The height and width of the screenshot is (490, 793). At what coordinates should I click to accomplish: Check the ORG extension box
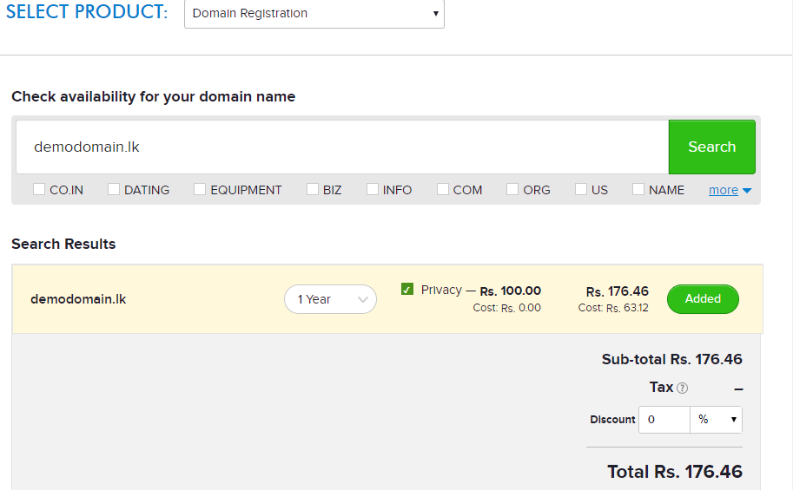click(512, 189)
